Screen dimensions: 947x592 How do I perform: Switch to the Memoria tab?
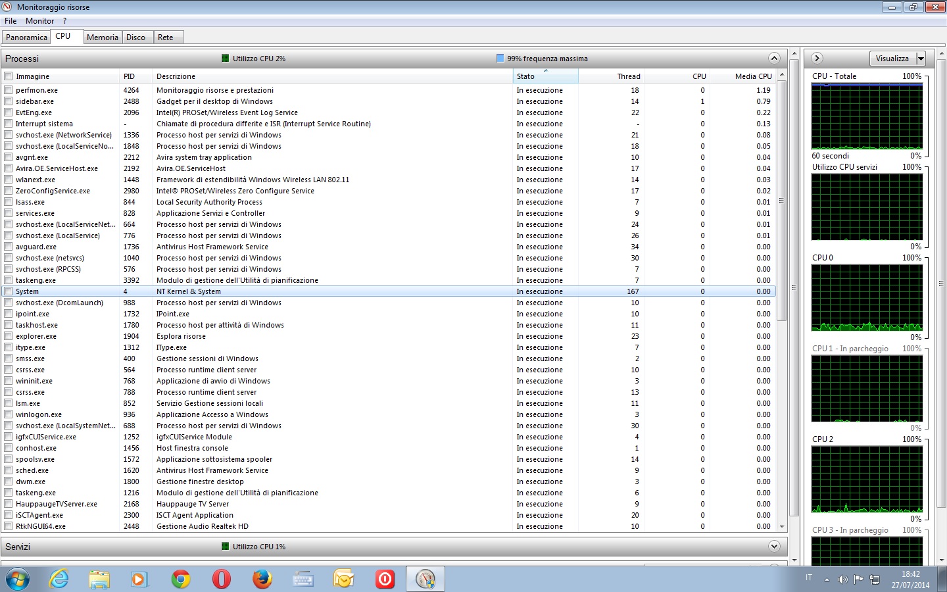pos(103,37)
